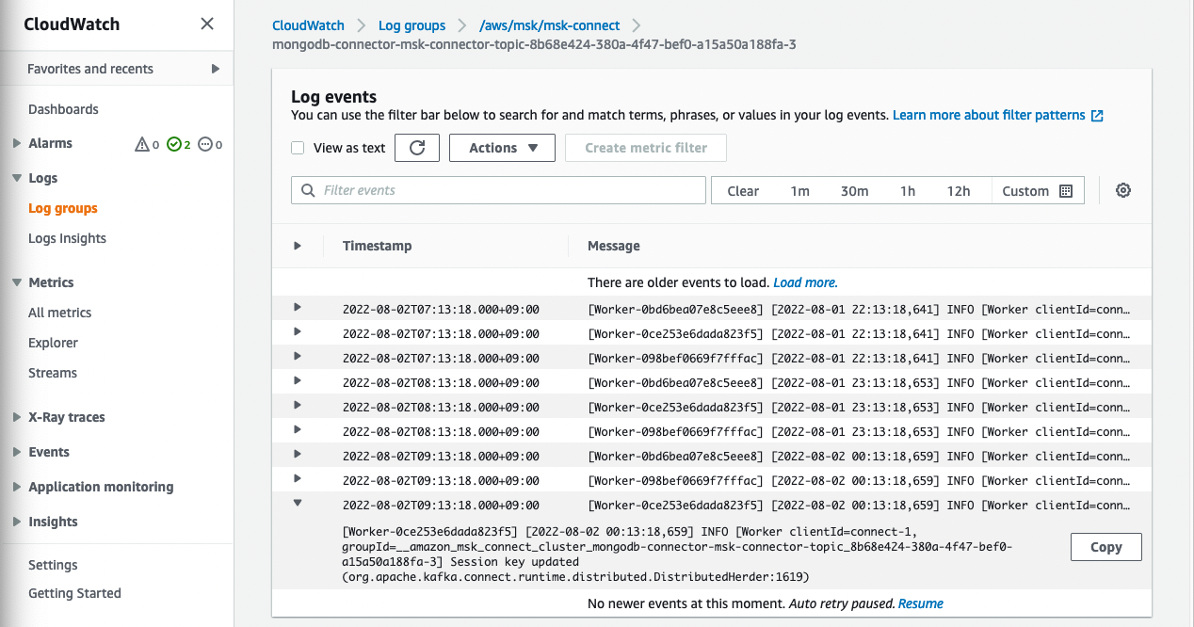The width and height of the screenshot is (1194, 627).
Task: Expand all rows using header arrow
Action: coord(298,246)
